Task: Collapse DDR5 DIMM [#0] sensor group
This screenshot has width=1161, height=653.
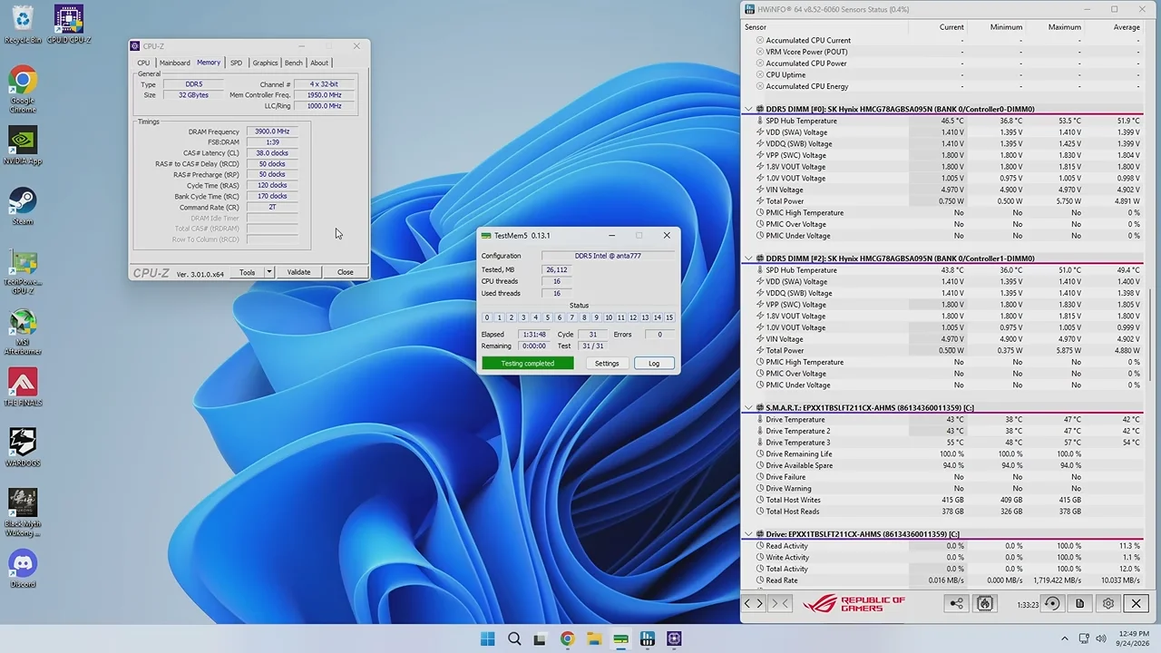Action: pyautogui.click(x=748, y=109)
